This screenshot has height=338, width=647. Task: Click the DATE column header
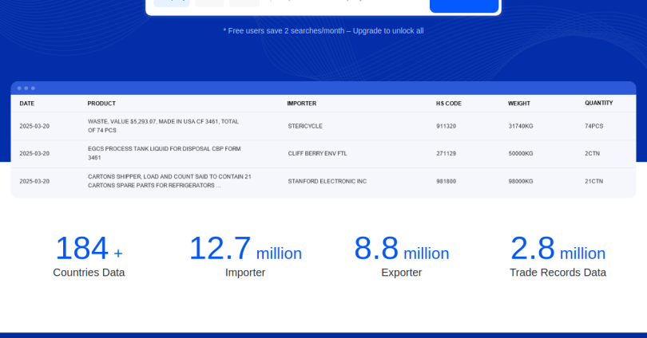tap(27, 104)
